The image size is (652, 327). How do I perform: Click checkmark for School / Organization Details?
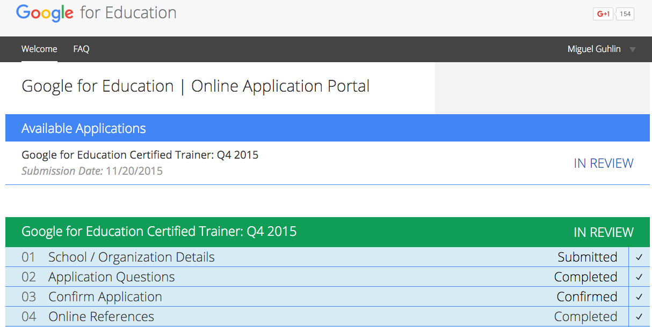[639, 257]
